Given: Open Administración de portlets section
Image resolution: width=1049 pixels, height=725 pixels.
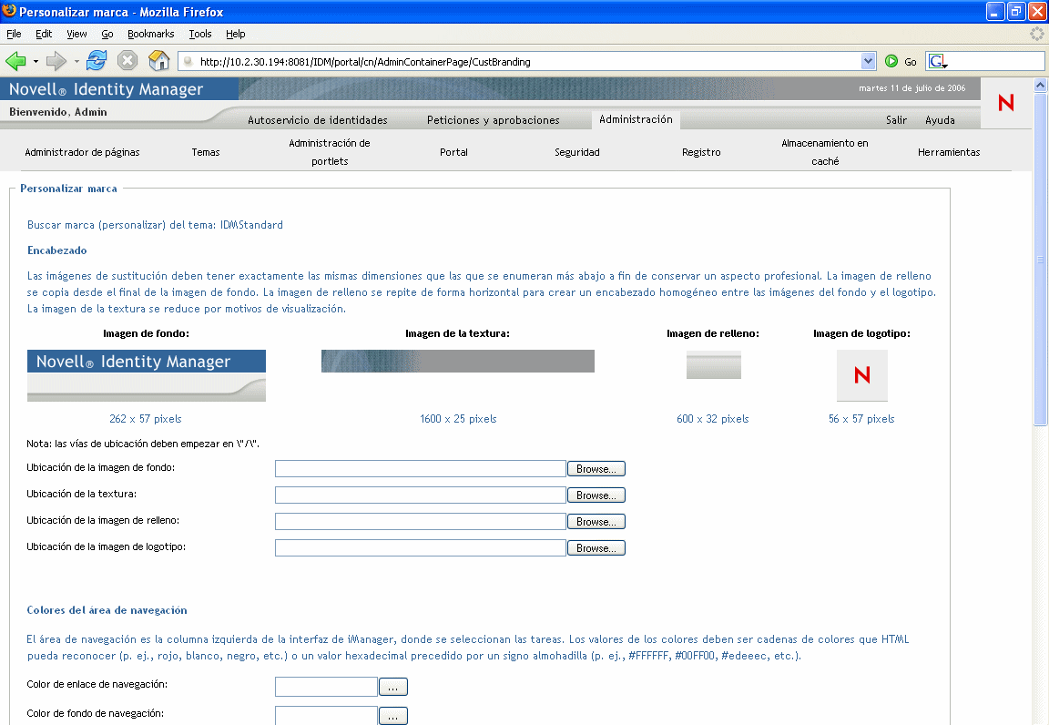Looking at the screenshot, I should point(329,152).
